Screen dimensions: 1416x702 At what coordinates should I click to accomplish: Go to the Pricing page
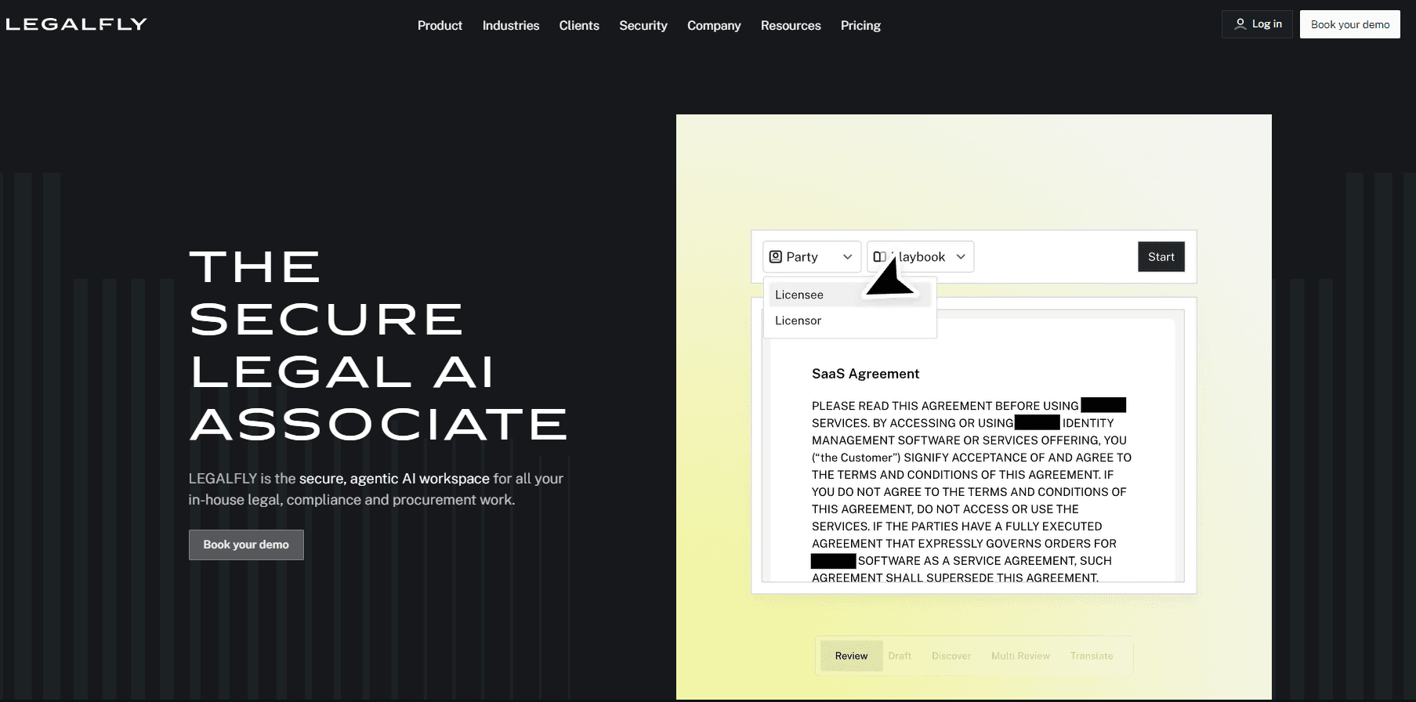point(860,25)
